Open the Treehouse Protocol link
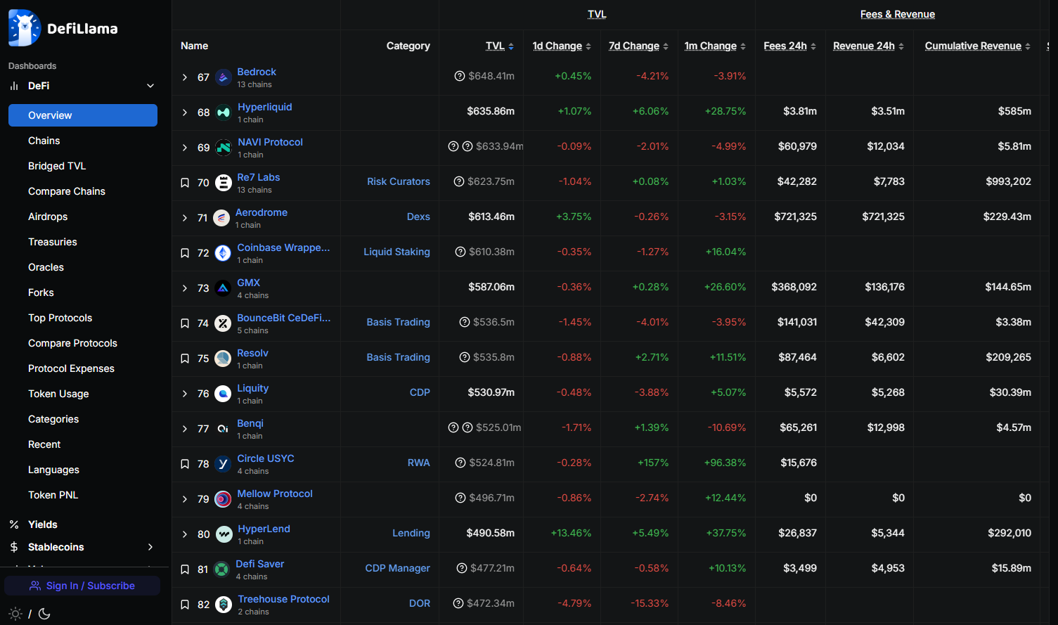 coord(284,599)
